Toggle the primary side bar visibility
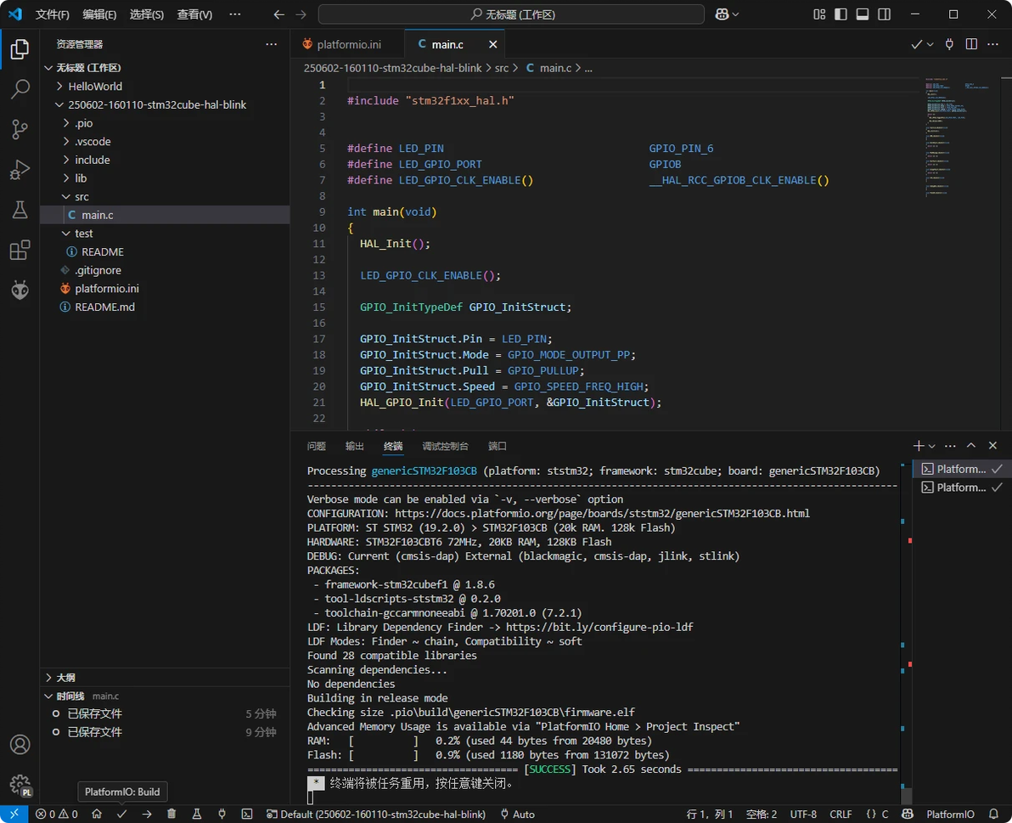The height and width of the screenshot is (823, 1012). point(841,14)
